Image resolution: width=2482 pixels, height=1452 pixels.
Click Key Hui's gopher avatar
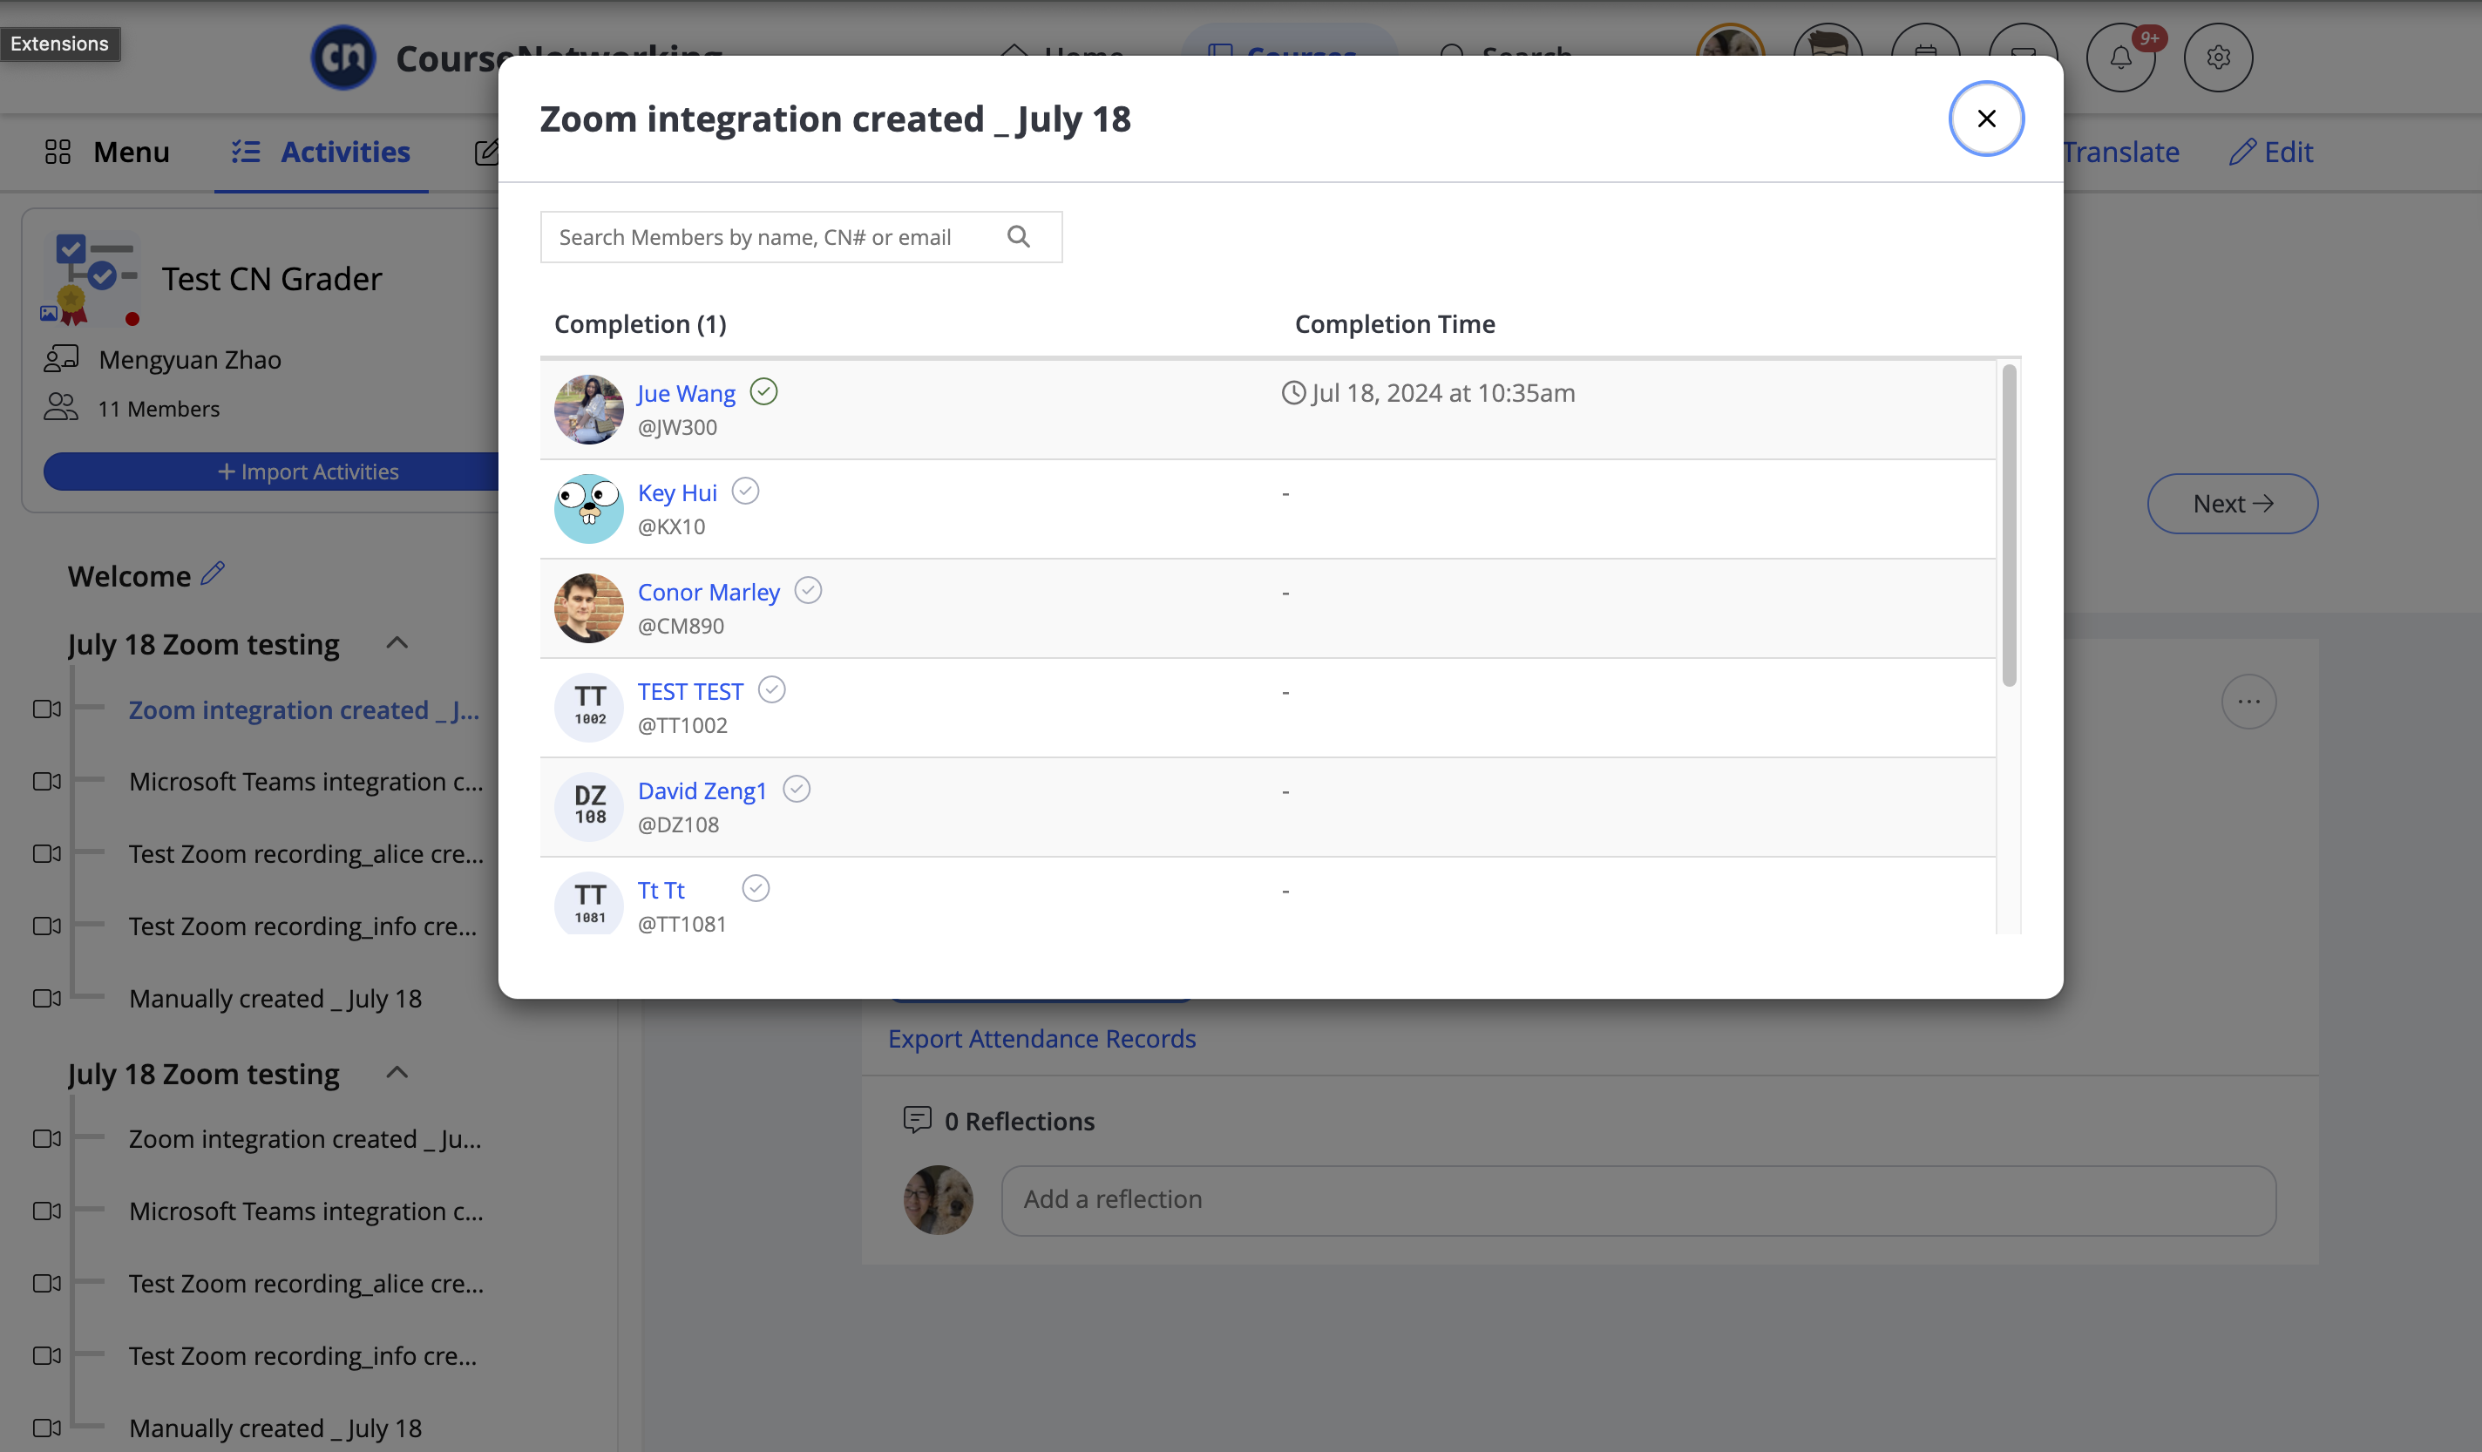(589, 508)
